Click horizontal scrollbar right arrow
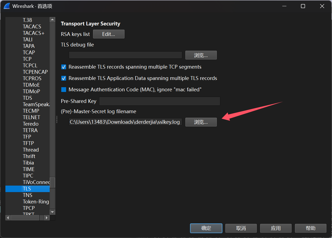This screenshot has height=238, width=332. point(47,217)
